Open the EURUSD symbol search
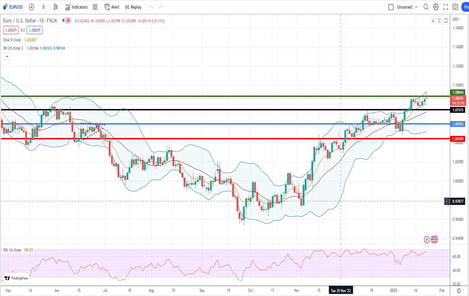The image size is (469, 296). tap(13, 7)
